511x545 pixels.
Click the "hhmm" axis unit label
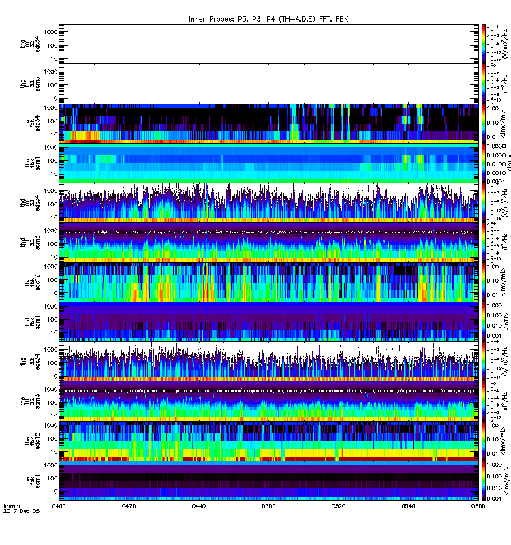12,506
